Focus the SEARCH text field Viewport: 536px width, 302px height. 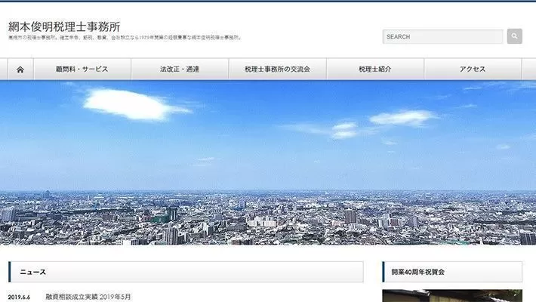[x=442, y=36]
